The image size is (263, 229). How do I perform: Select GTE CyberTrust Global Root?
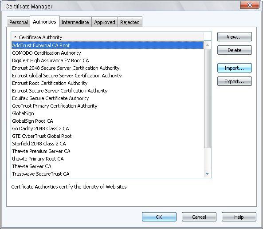107,136
